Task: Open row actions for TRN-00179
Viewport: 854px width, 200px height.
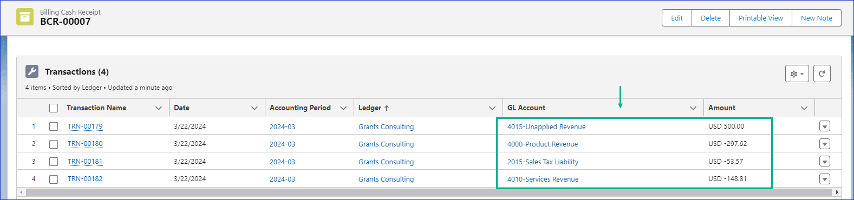Action: (x=825, y=126)
